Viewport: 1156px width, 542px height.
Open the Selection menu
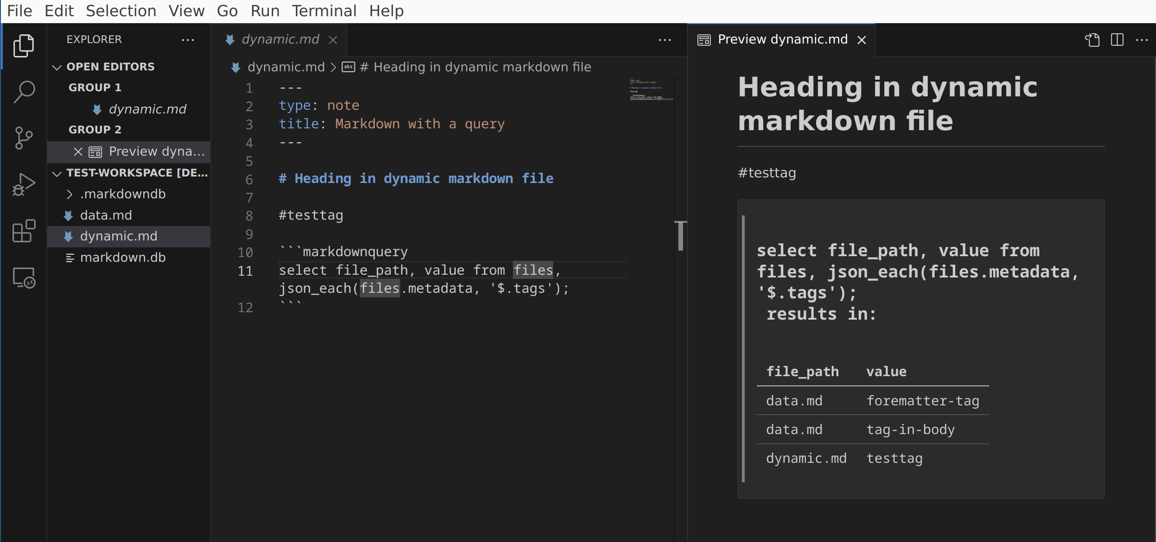point(121,11)
